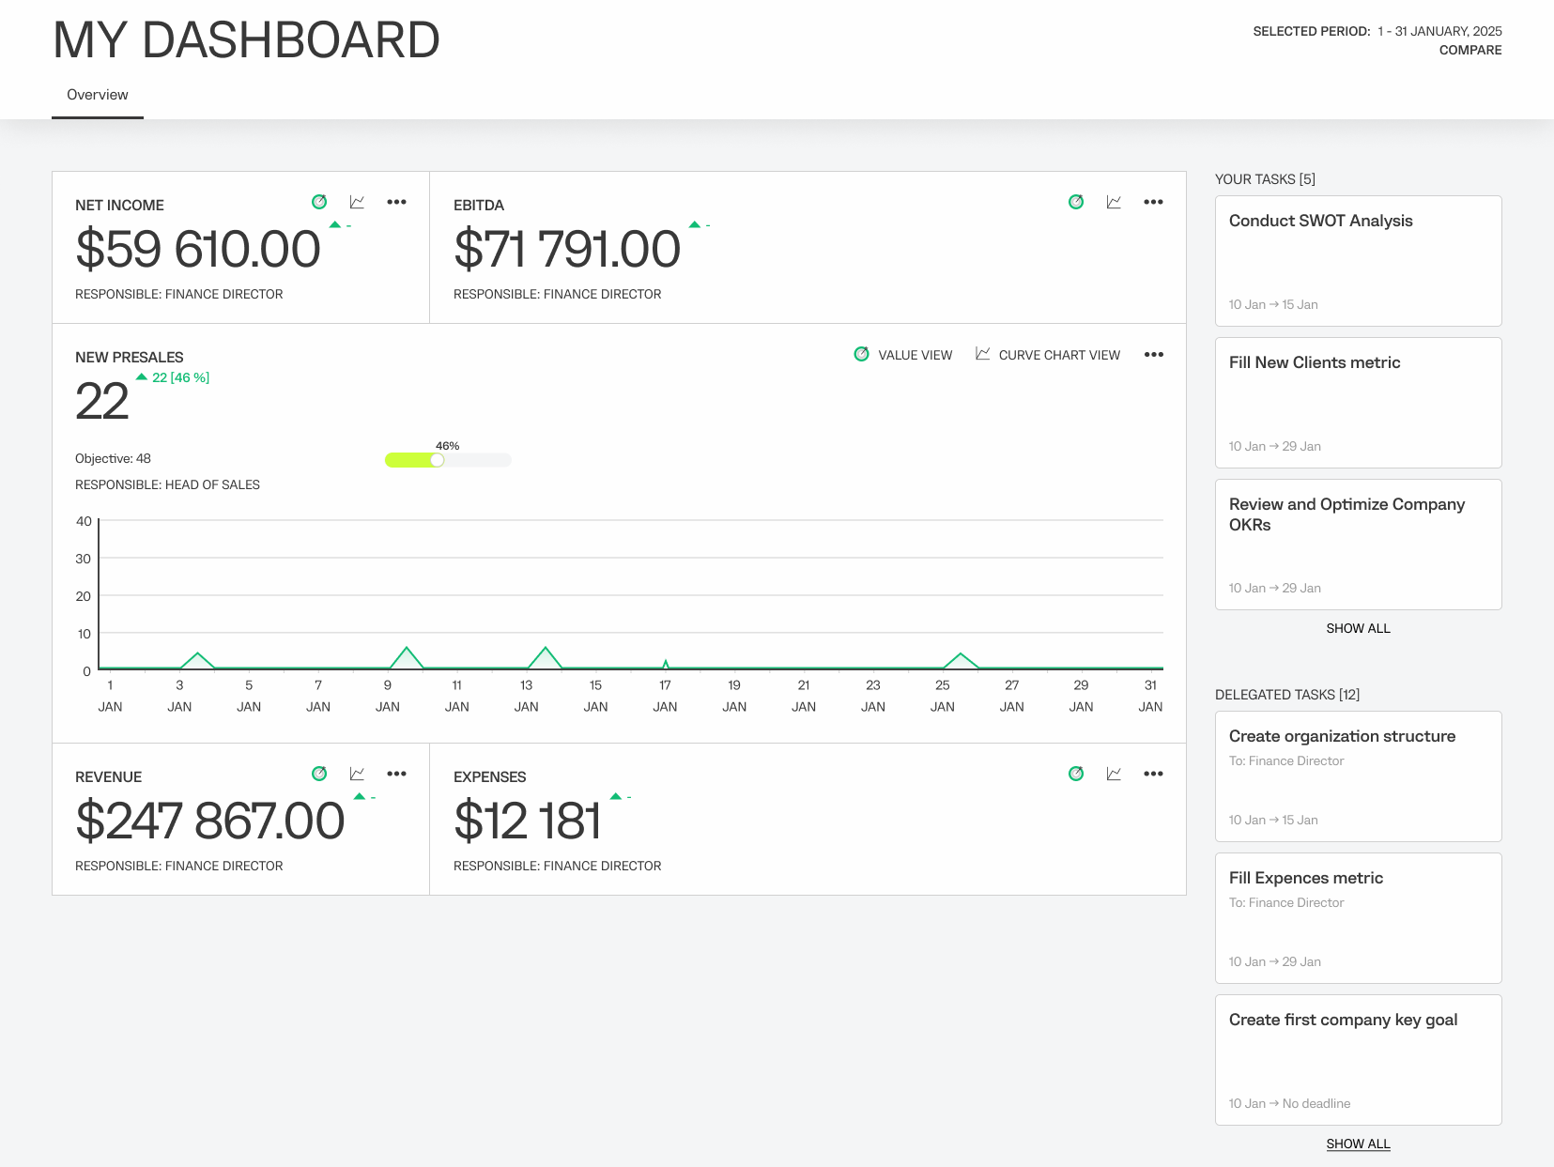
Task: Open the EBITDA card more options menu
Action: point(1153,202)
